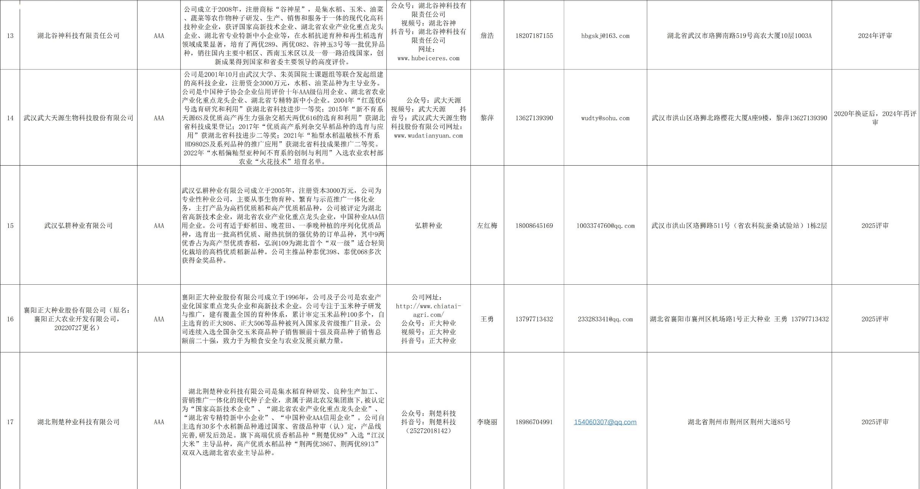Click the 襄阳正大种业 company description paragraph
920x489 pixels.
coord(283,319)
